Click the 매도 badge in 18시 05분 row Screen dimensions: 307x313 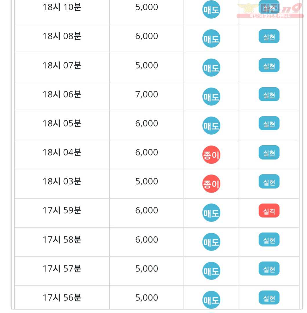(x=211, y=126)
